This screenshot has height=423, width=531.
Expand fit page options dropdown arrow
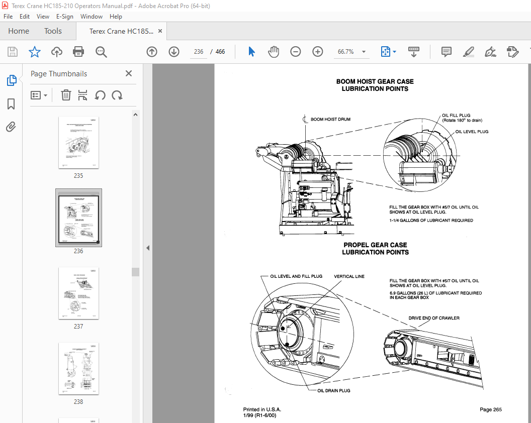coord(395,52)
